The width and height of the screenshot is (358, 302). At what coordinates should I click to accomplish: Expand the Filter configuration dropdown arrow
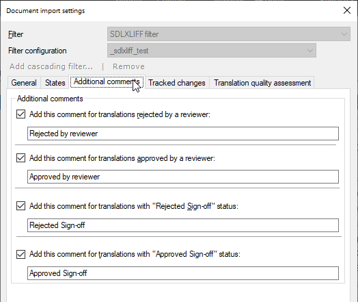(x=309, y=51)
